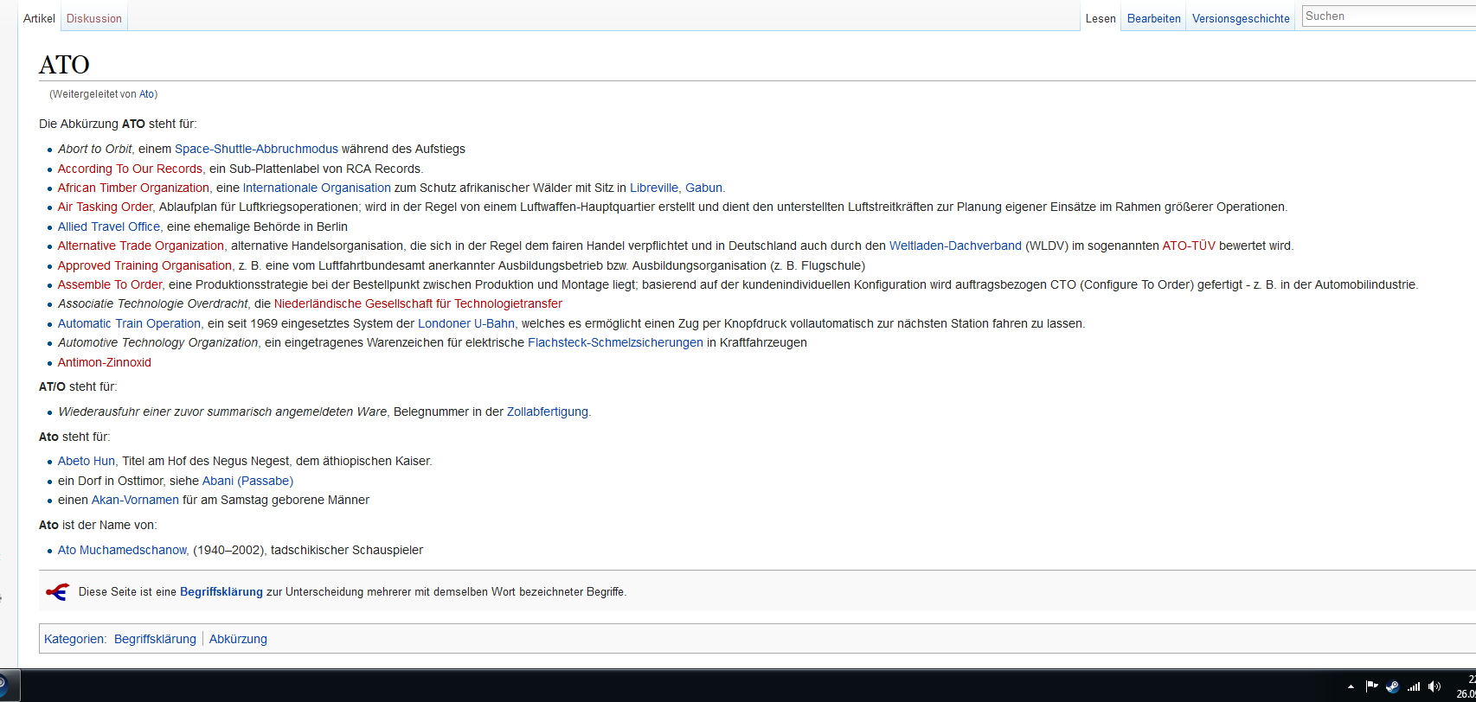Open the African Timber Organization link

(x=133, y=188)
